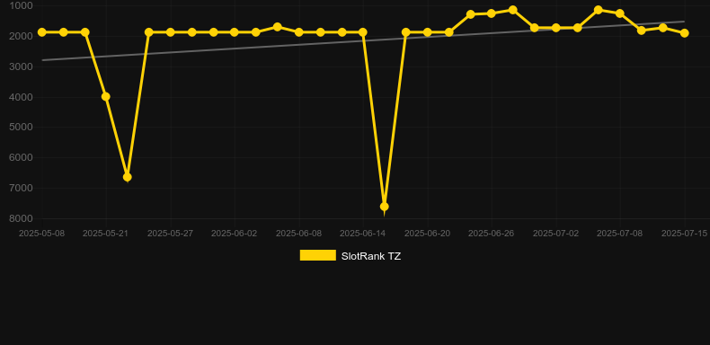Click the 2025-05-21 x-axis label
The image size is (710, 345).
tap(105, 234)
